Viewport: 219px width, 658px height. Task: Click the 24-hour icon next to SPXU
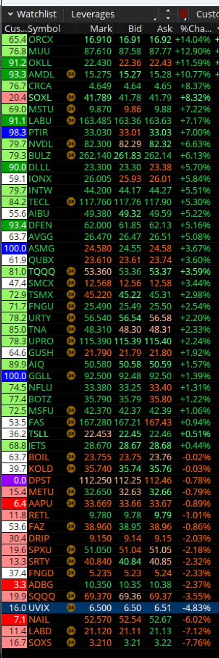click(x=71, y=550)
